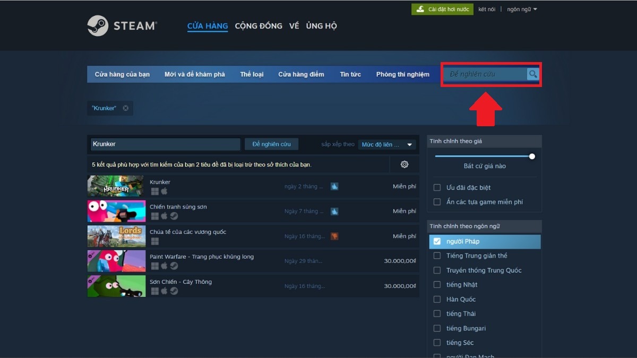Screen dimensions: 637x358
Task: Click the Windows icon under Paint Warfare - Trang phục khủng long
Action: 154,266
